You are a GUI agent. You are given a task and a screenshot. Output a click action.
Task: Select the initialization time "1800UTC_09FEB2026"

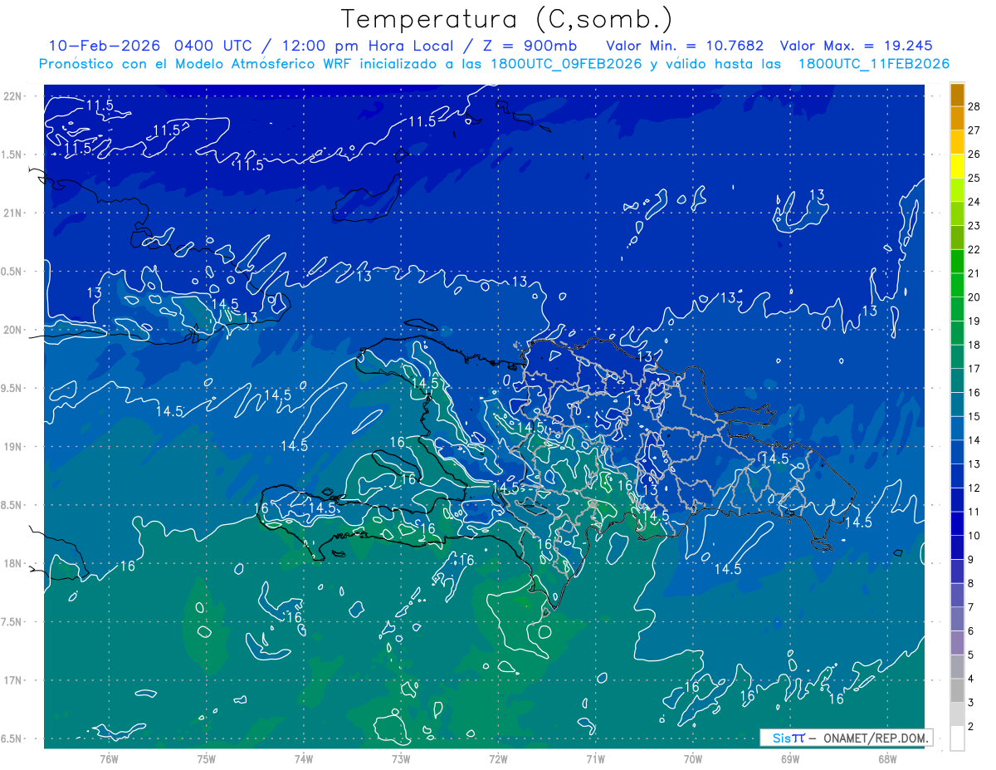point(564,64)
